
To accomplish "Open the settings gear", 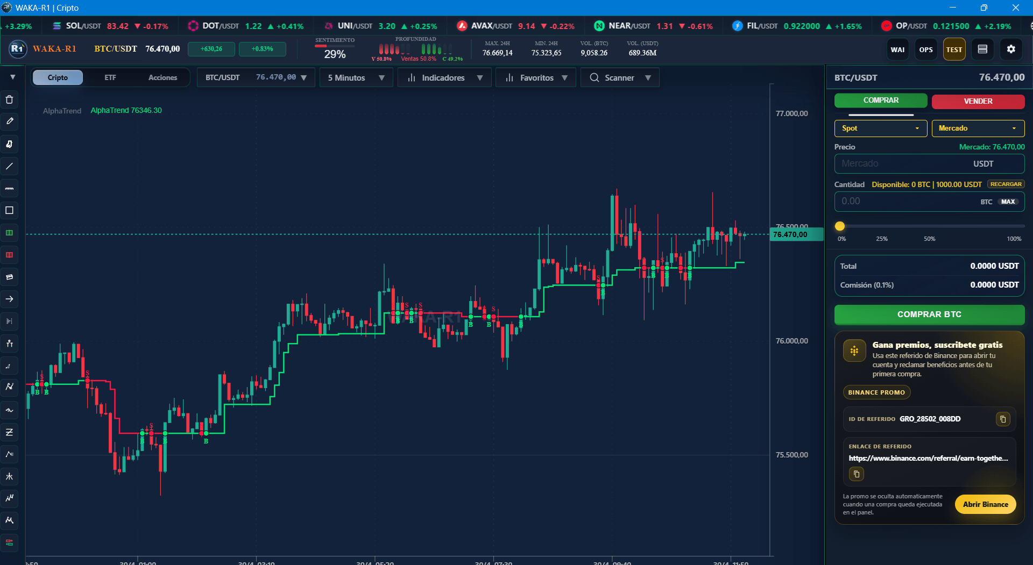I will [x=1011, y=49].
